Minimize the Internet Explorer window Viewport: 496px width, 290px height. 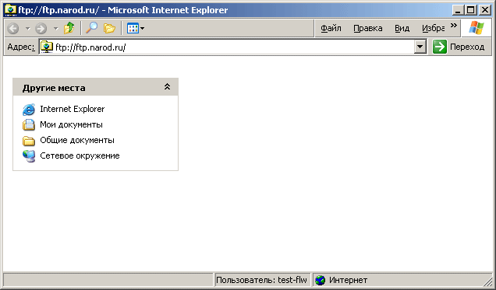(458, 10)
